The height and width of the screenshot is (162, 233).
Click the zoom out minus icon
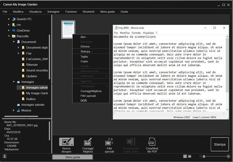pos(201,156)
